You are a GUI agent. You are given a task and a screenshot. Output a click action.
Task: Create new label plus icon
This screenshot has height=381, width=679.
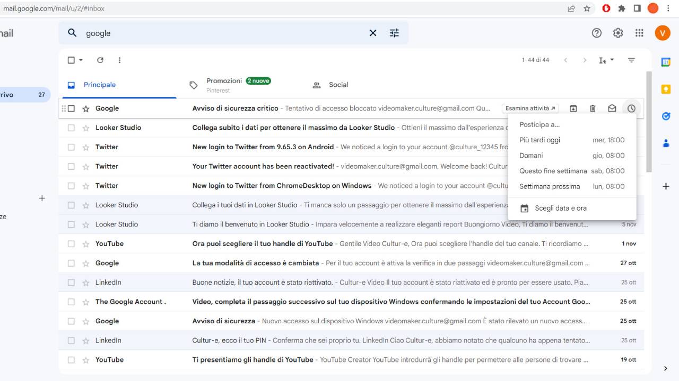pyautogui.click(x=42, y=198)
